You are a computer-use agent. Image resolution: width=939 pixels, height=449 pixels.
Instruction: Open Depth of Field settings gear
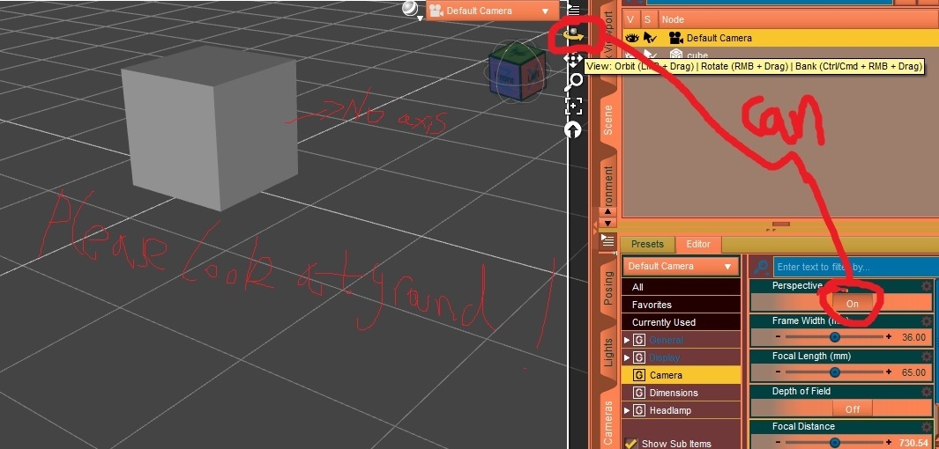[927, 392]
